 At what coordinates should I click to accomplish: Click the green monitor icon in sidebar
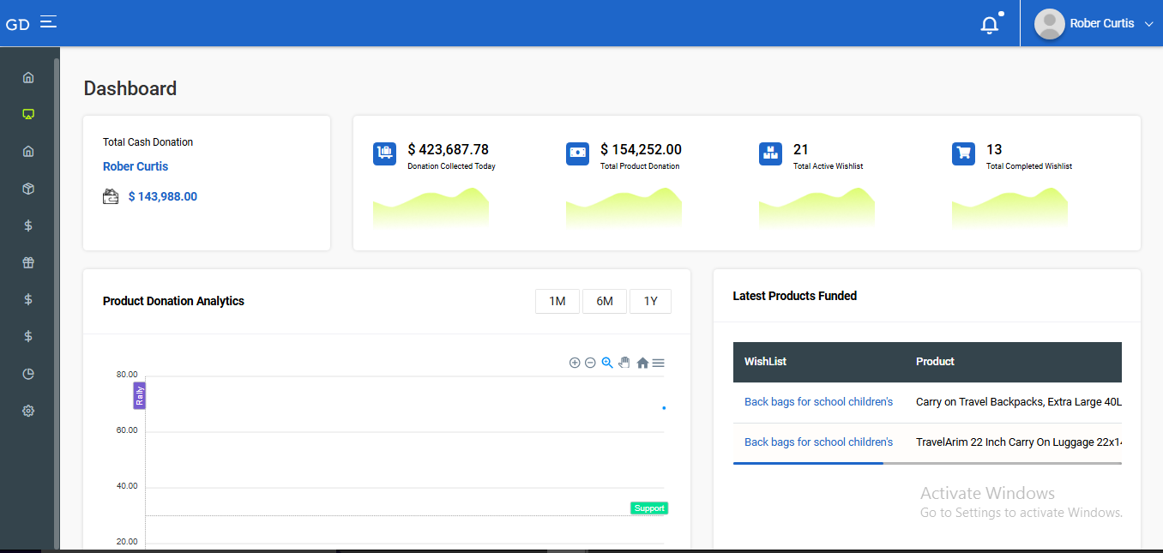[28, 114]
